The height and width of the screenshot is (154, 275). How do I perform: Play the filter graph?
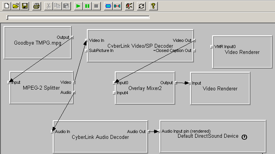click(78, 6)
